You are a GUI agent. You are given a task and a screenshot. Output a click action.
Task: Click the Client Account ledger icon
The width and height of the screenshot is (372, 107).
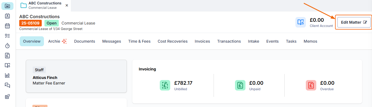301,22
